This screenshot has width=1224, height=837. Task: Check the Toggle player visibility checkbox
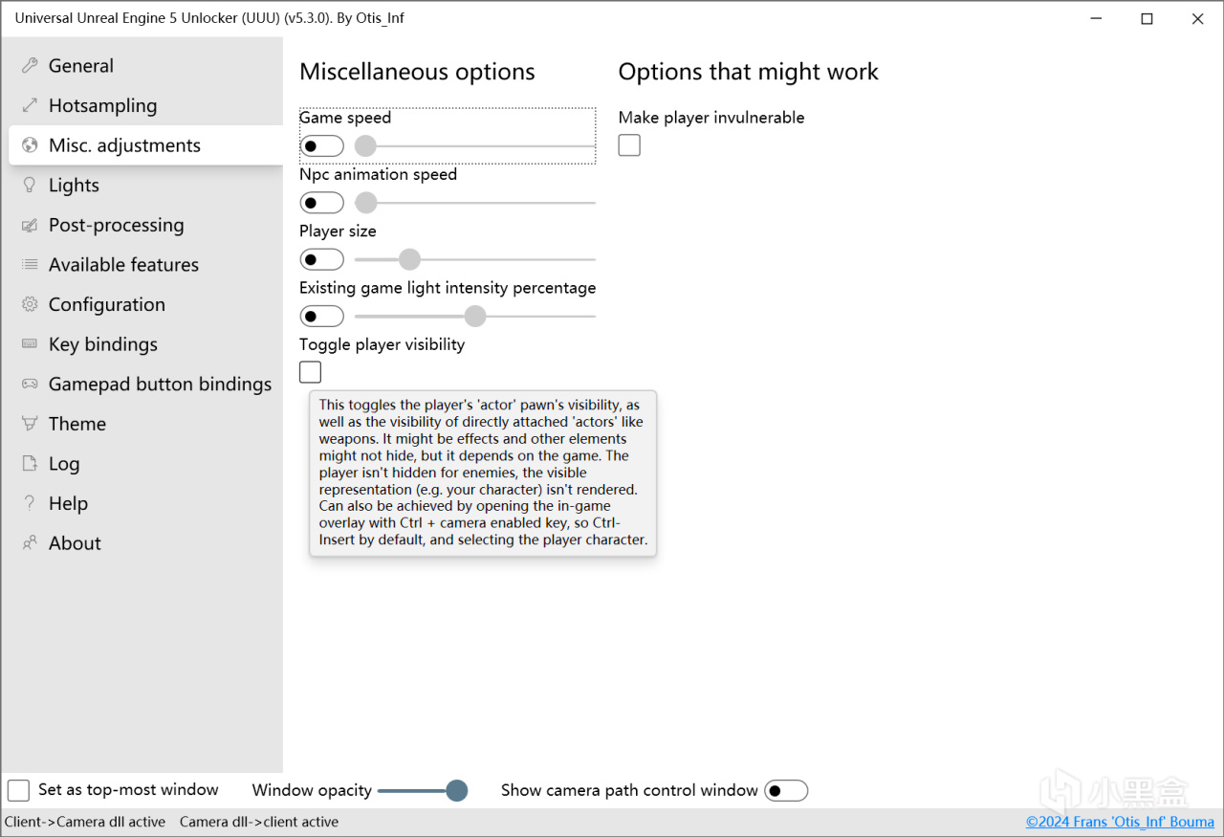point(310,372)
